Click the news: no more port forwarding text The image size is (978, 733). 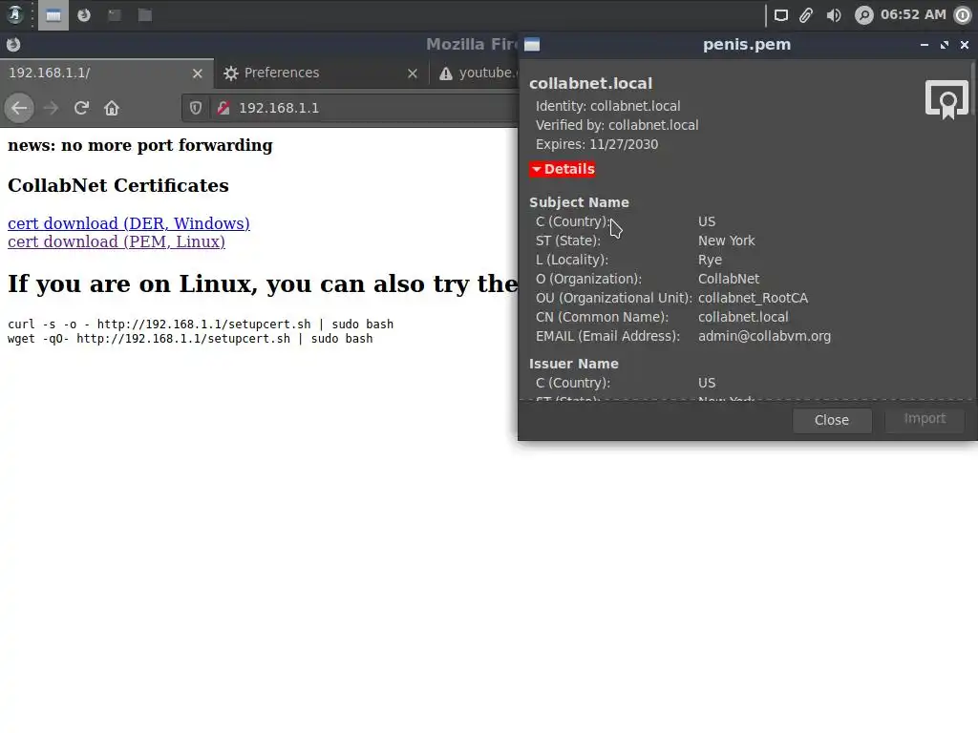139,145
